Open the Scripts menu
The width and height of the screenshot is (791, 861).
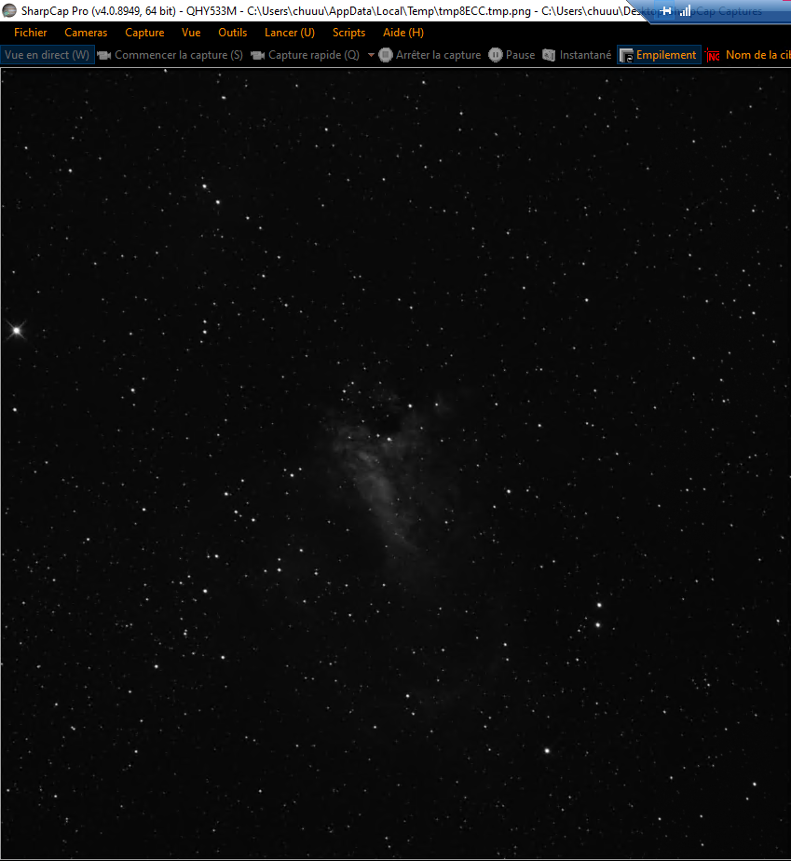click(348, 33)
